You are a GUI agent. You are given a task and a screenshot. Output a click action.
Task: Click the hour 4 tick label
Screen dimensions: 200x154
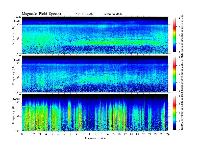(x=46, y=134)
